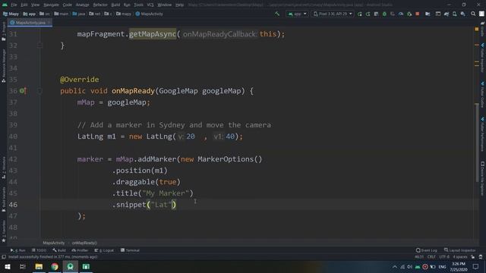Open the Refactor menu

point(100,5)
